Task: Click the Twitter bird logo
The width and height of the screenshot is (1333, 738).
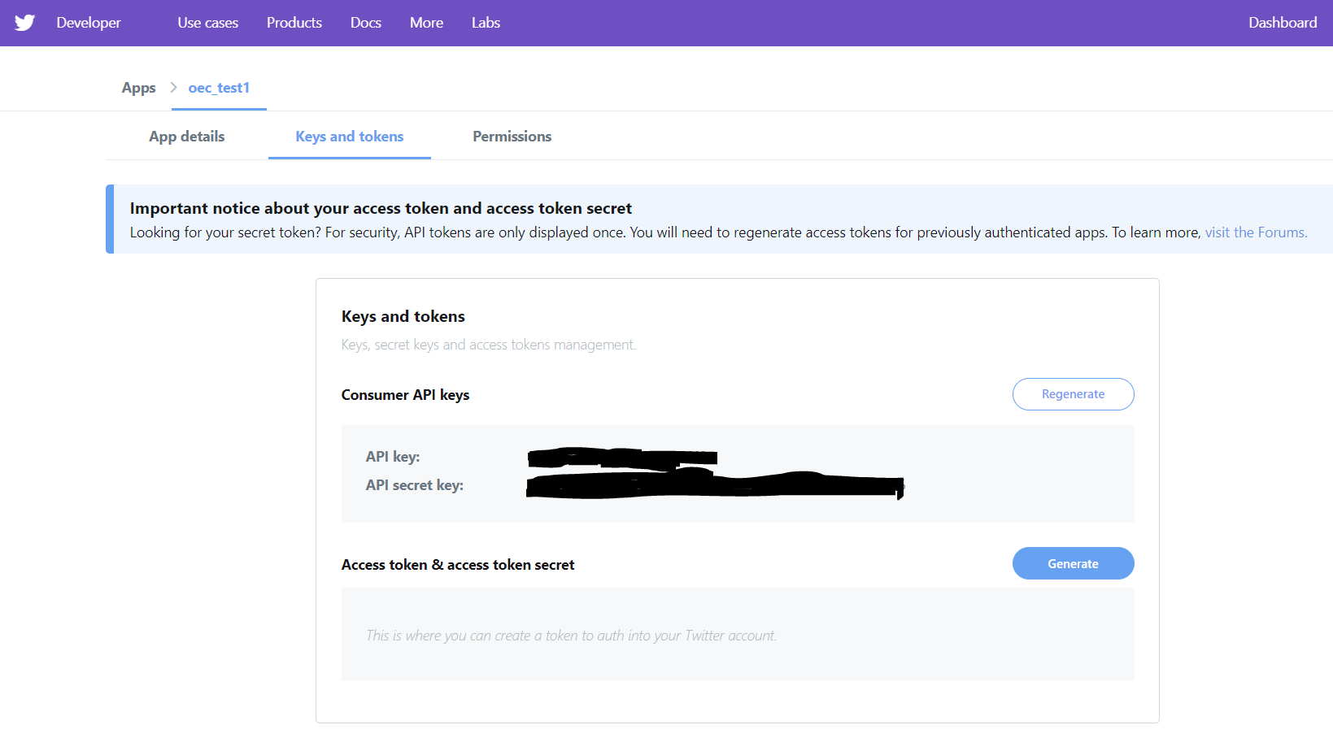Action: (x=25, y=23)
